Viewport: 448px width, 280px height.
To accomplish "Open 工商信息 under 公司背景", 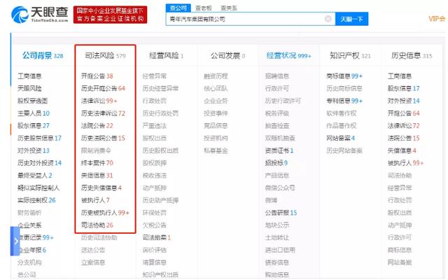I will 29,76.
